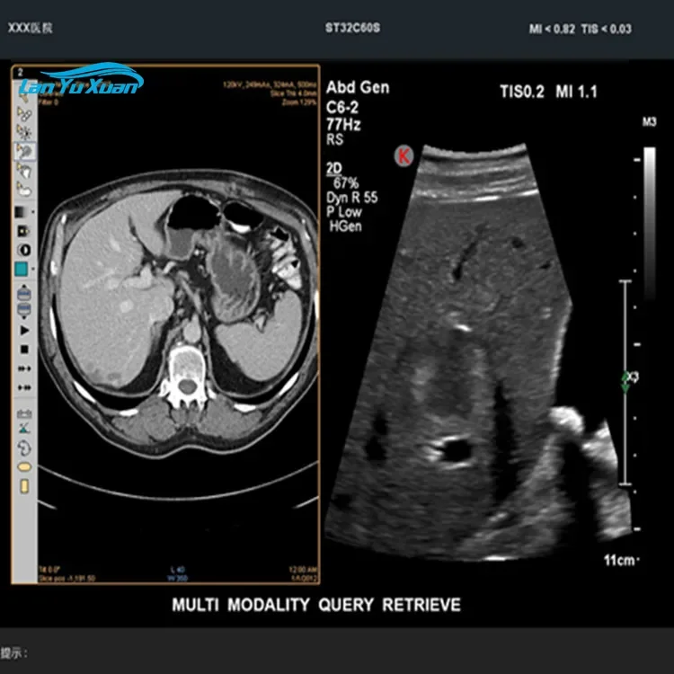
Task: Click the MULTI MODALITY QUERY RETRIEVE caption
Action: point(316,605)
